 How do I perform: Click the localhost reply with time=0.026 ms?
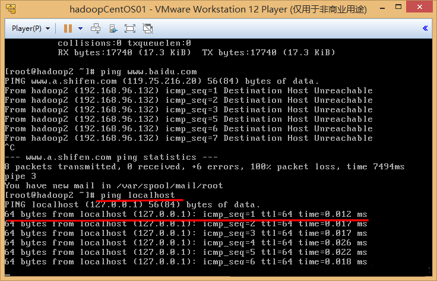(186, 242)
